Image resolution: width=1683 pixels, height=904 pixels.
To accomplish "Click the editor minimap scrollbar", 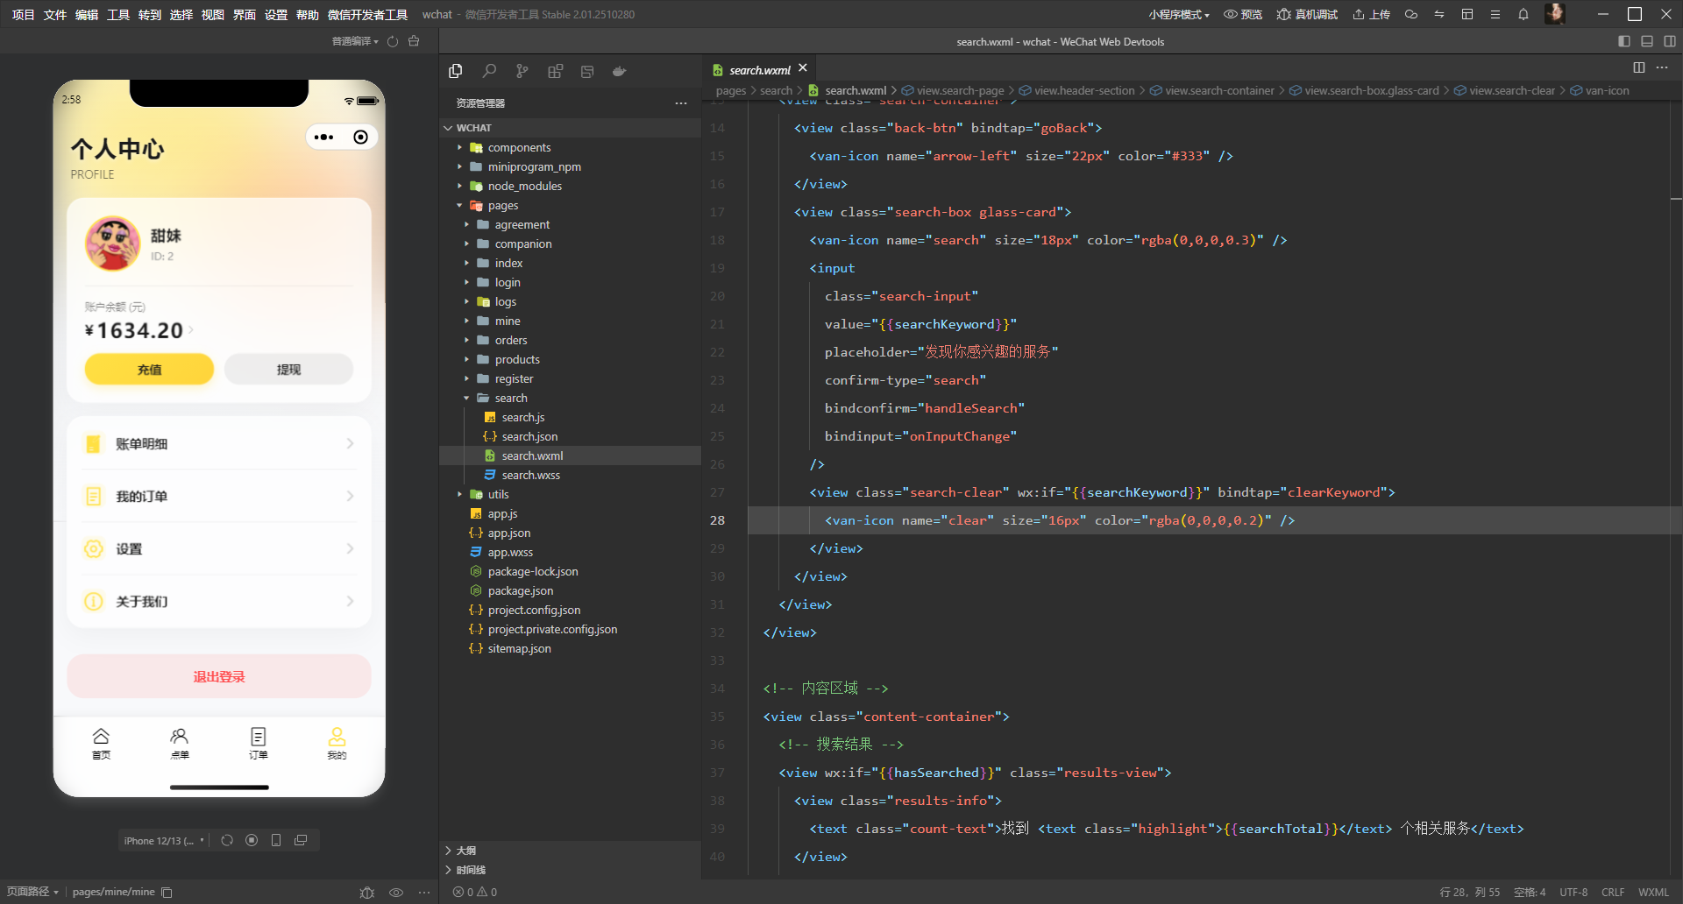I will click(x=1675, y=200).
